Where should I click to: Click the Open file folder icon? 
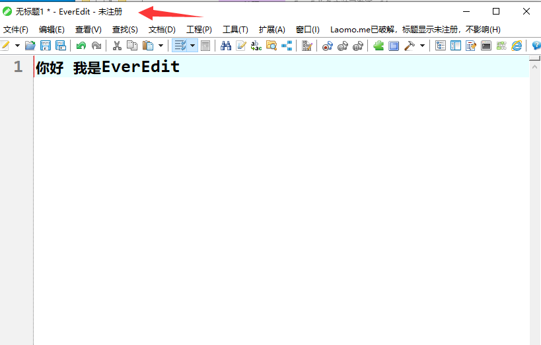[30, 46]
